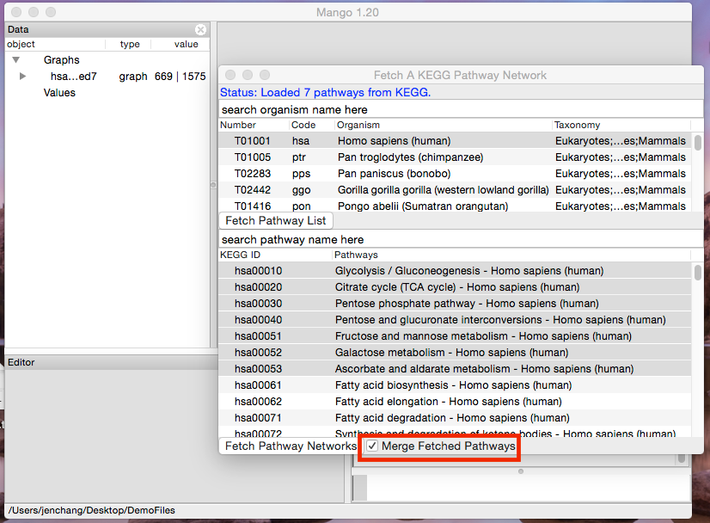Click the Fetch Pathway Networks button
Image resolution: width=710 pixels, height=523 pixels.
(x=291, y=446)
